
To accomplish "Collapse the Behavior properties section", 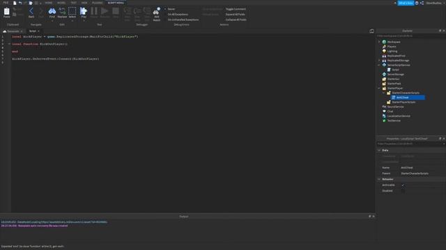I will pos(379,179).
